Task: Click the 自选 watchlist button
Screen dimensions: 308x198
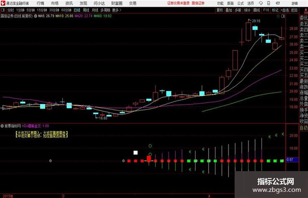Action: click(285, 10)
